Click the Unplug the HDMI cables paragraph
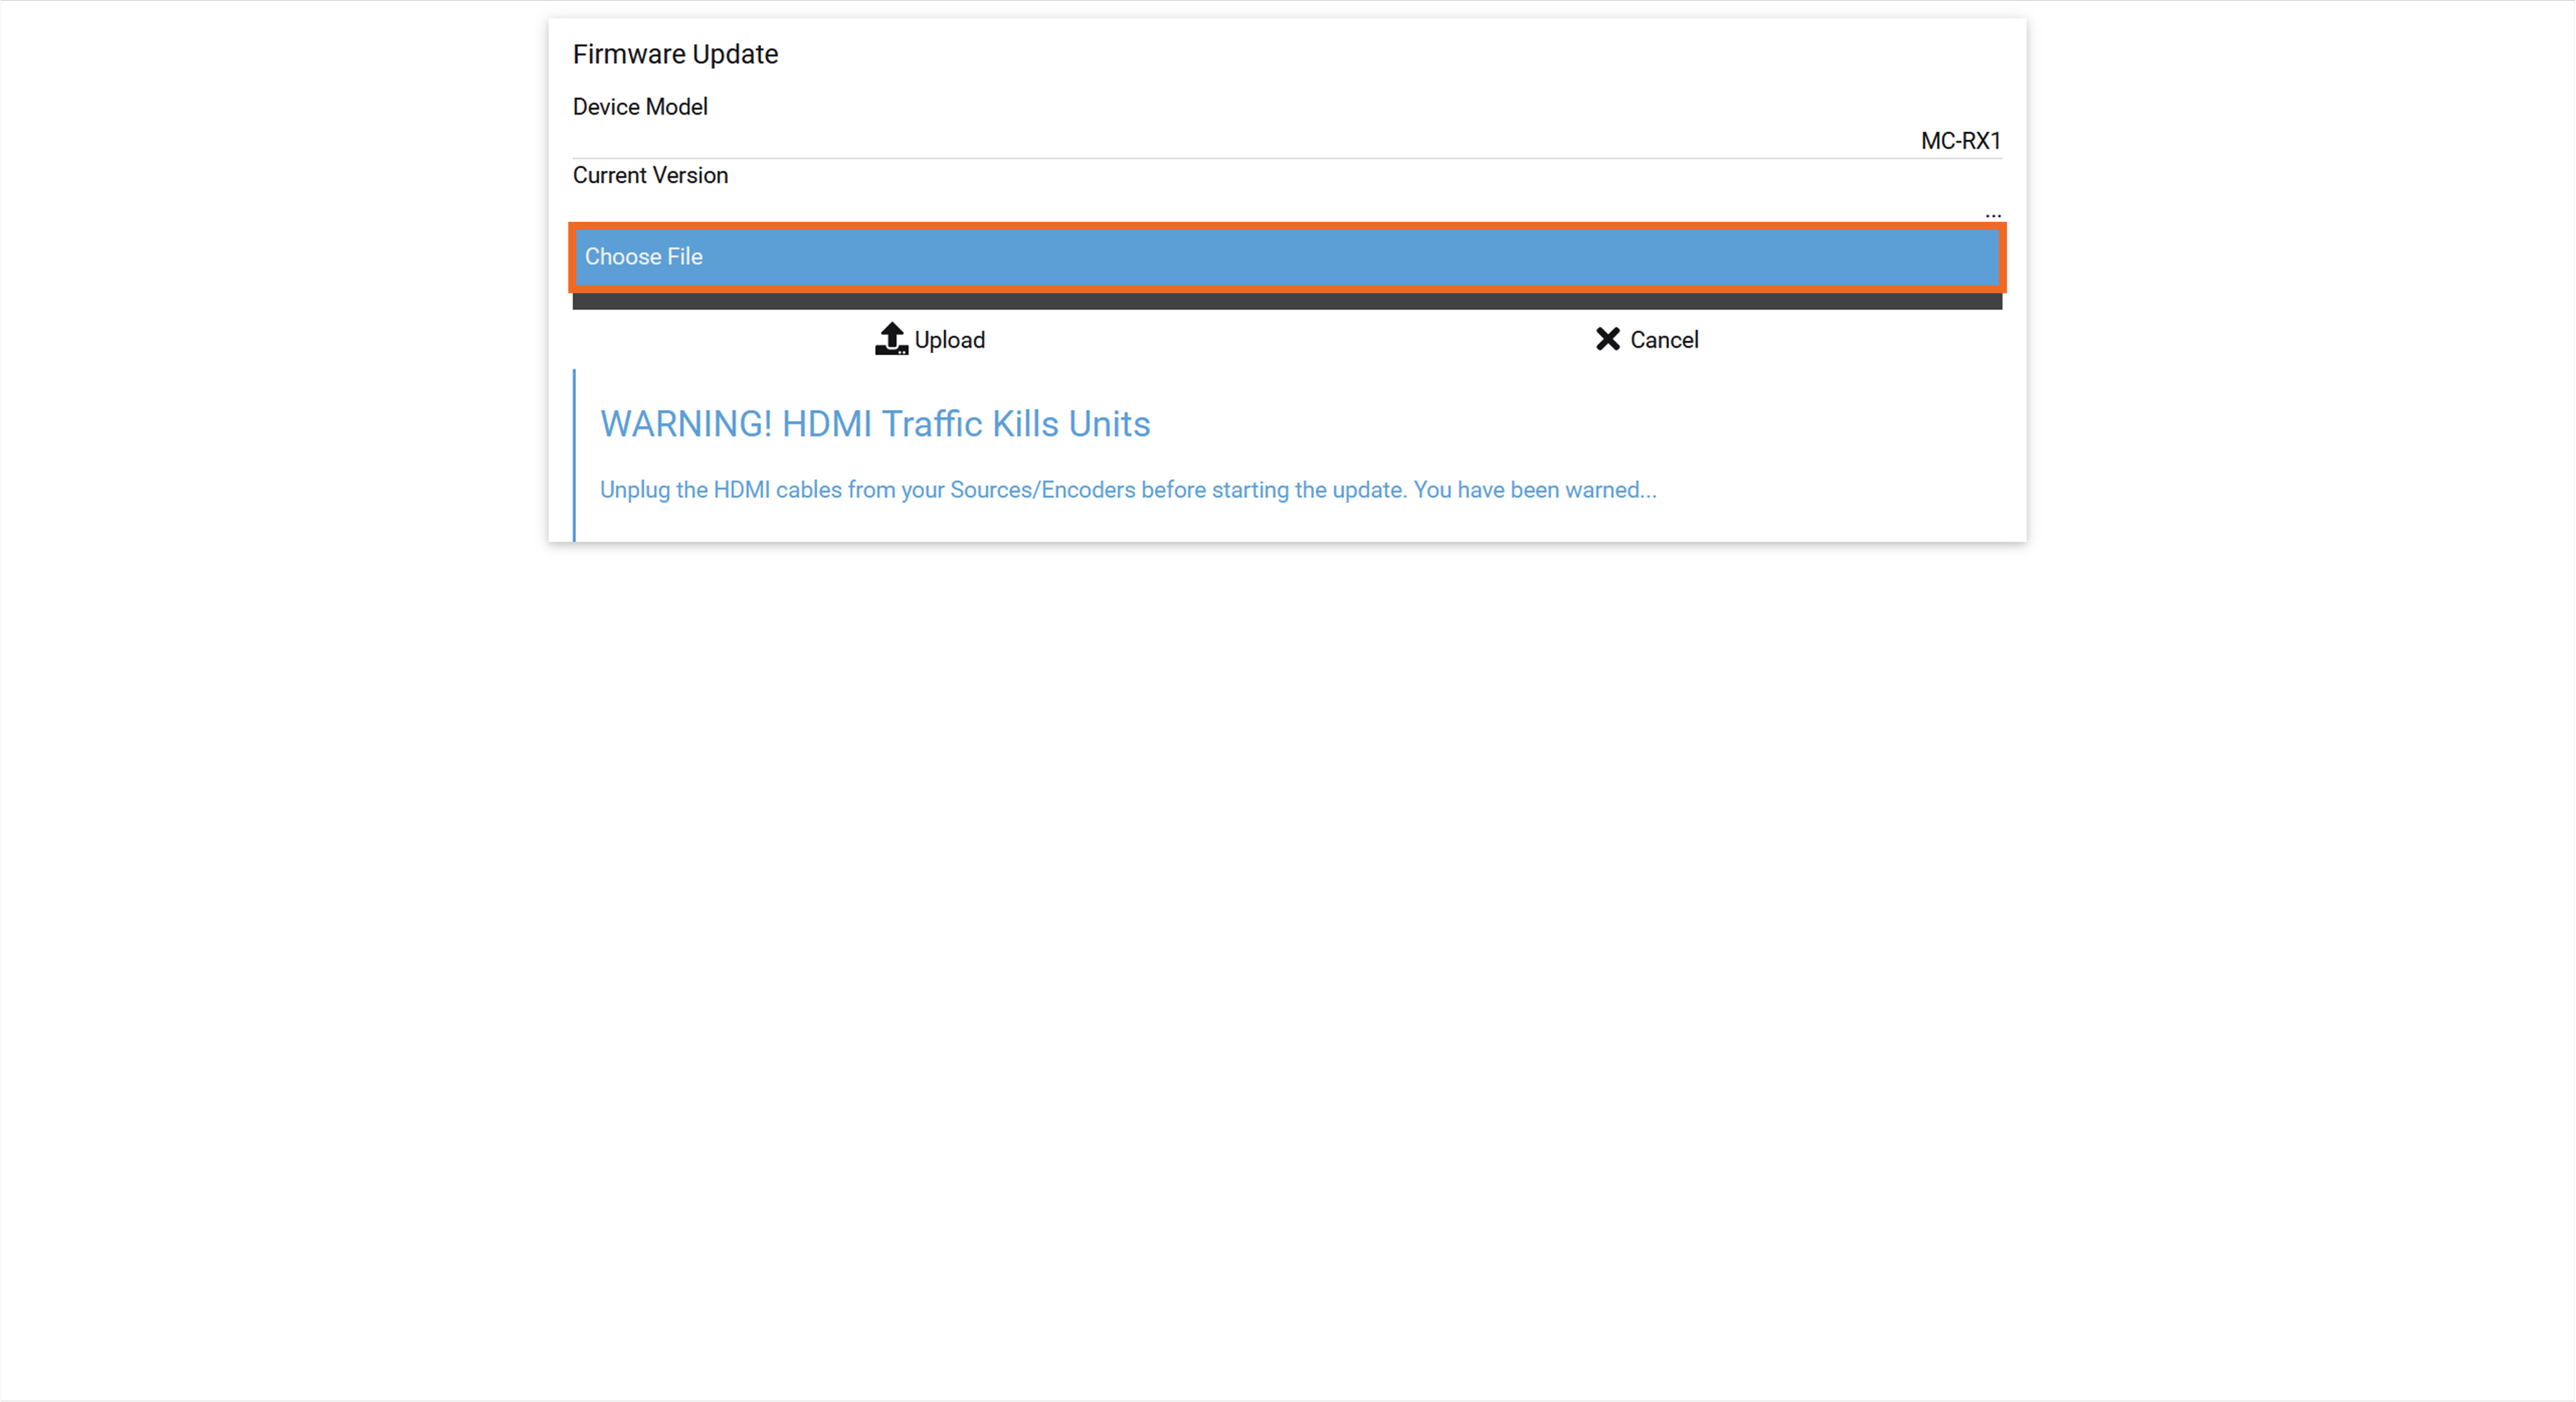The width and height of the screenshot is (2576, 1402). click(1128, 490)
